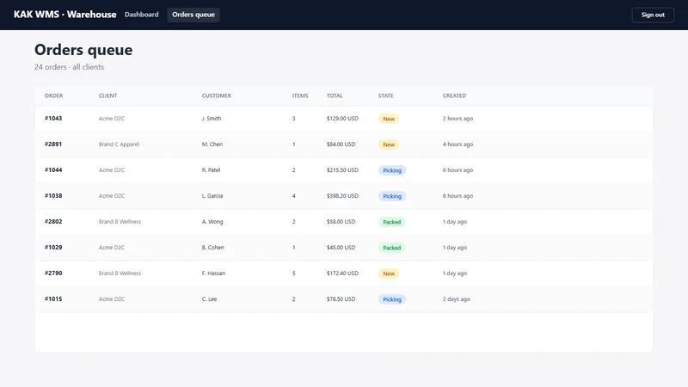The image size is (688, 387).
Task: Open order #2802
Action: pyautogui.click(x=53, y=222)
